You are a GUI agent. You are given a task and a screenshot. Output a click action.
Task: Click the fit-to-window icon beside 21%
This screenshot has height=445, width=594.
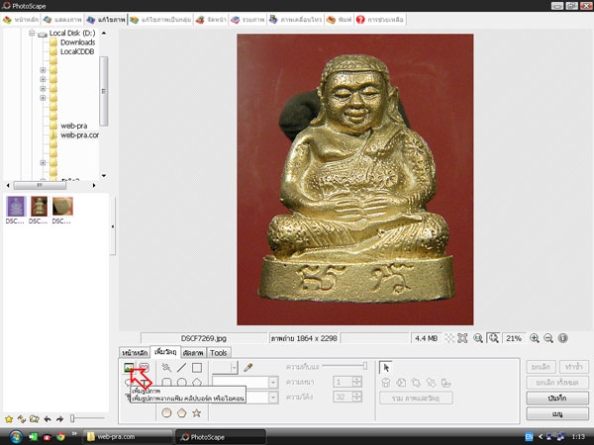[493, 338]
